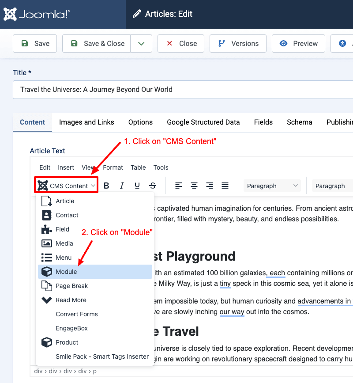Open the Schema tab
The width and height of the screenshot is (353, 383).
(x=299, y=122)
